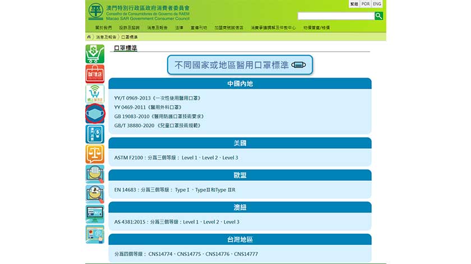Open the red 誠信店 shop icon
The height and width of the screenshot is (264, 471).
tap(95, 74)
